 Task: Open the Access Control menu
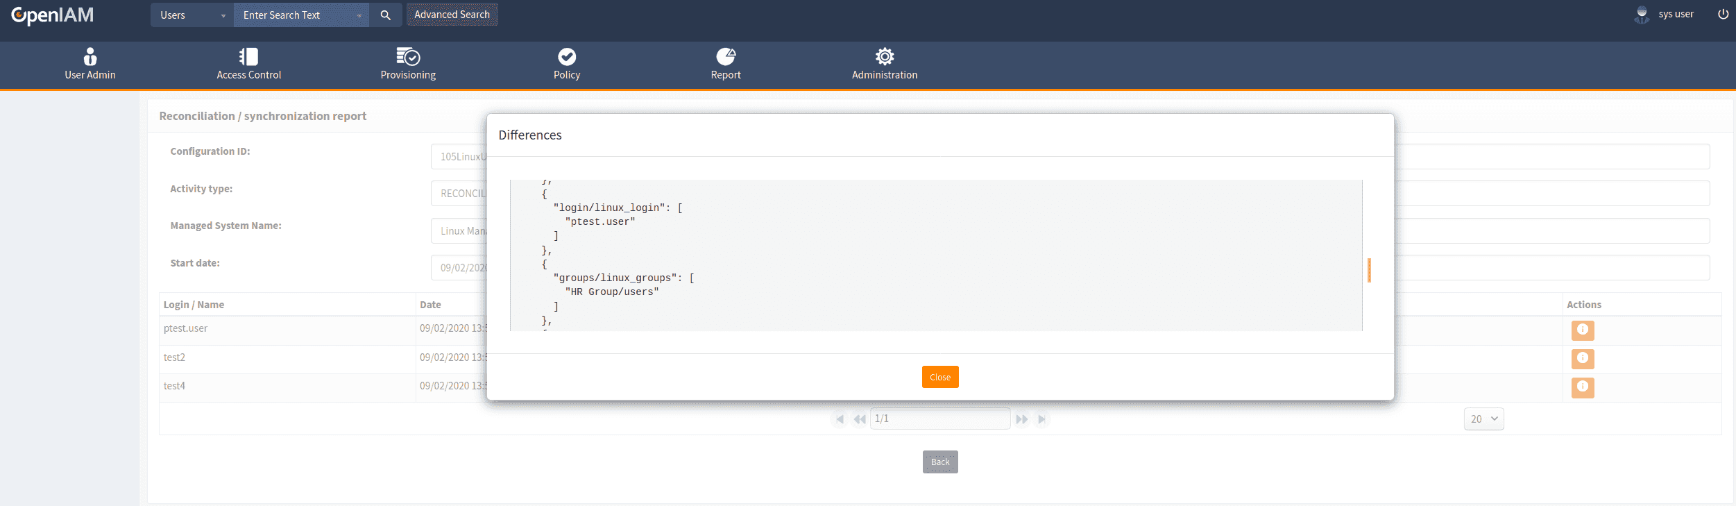click(x=248, y=64)
